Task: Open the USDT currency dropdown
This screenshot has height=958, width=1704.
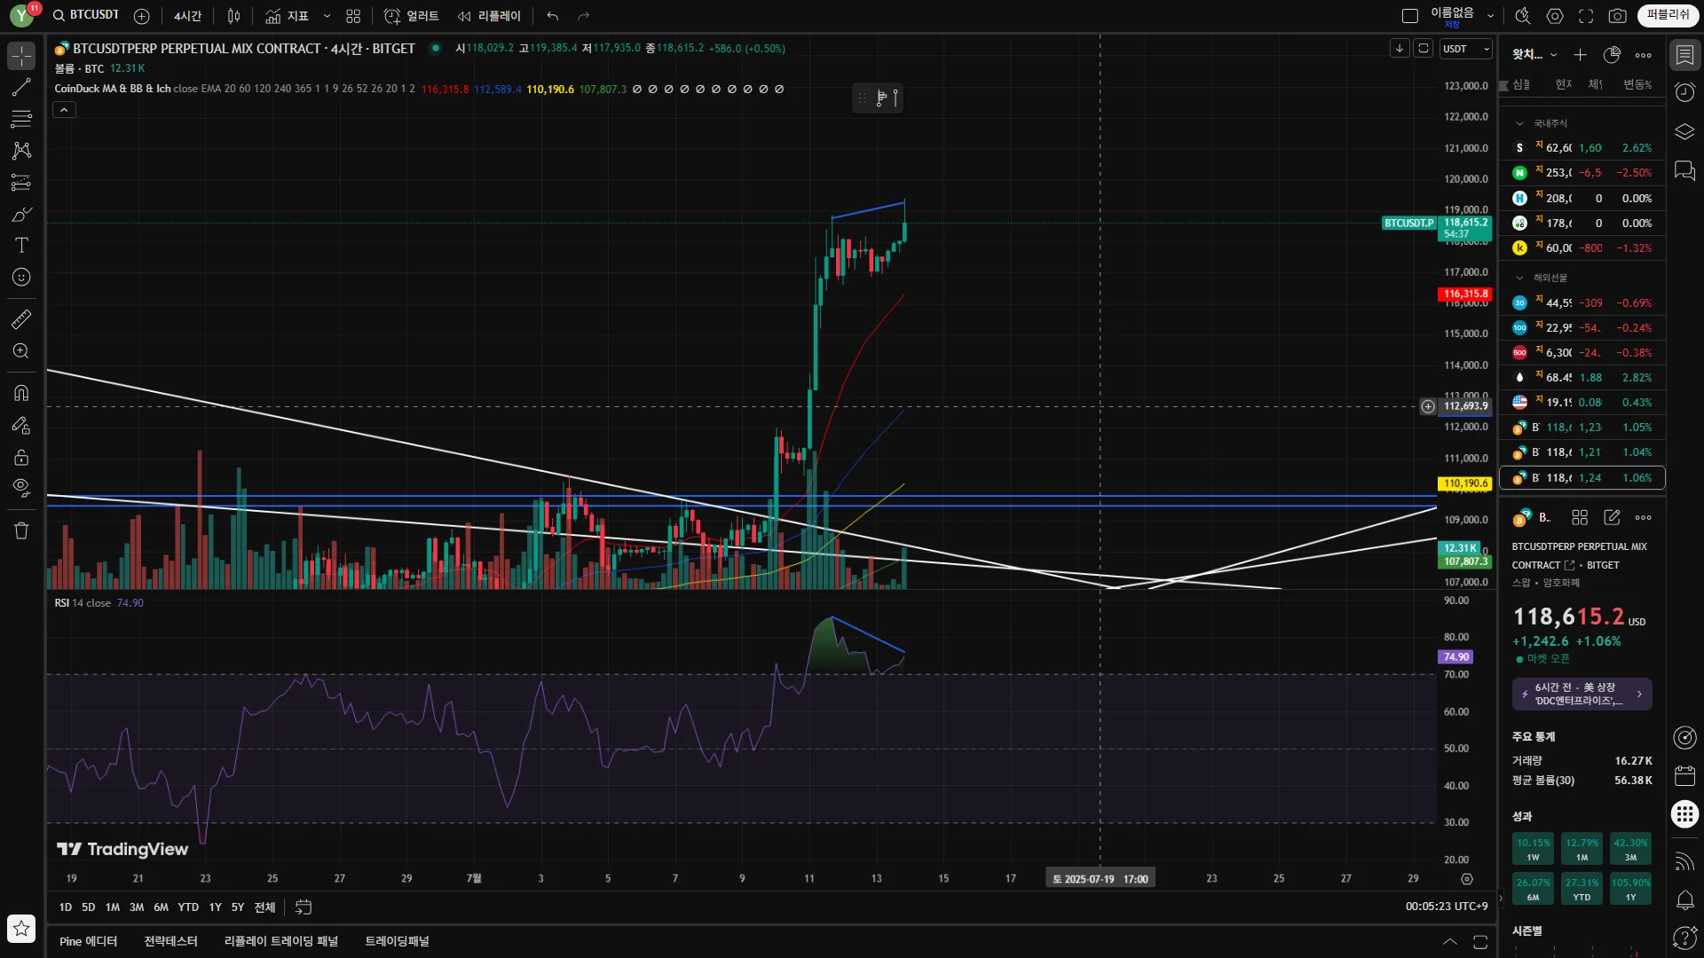Action: [x=1465, y=49]
